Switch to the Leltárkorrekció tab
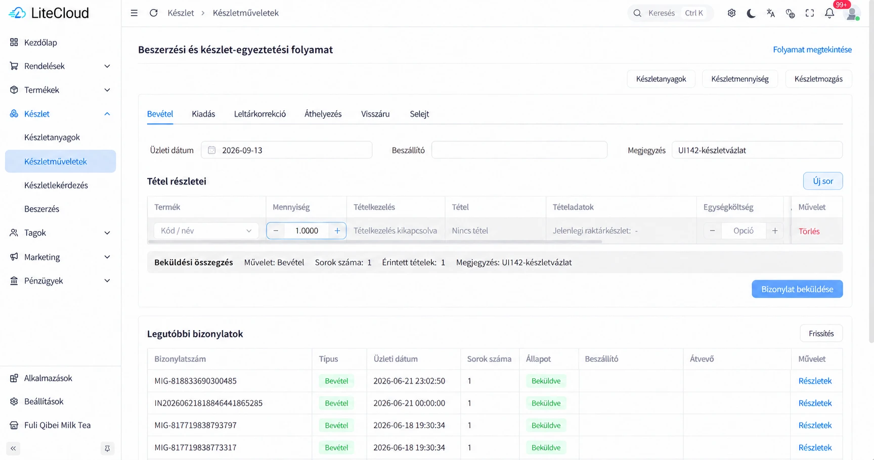 (259, 114)
